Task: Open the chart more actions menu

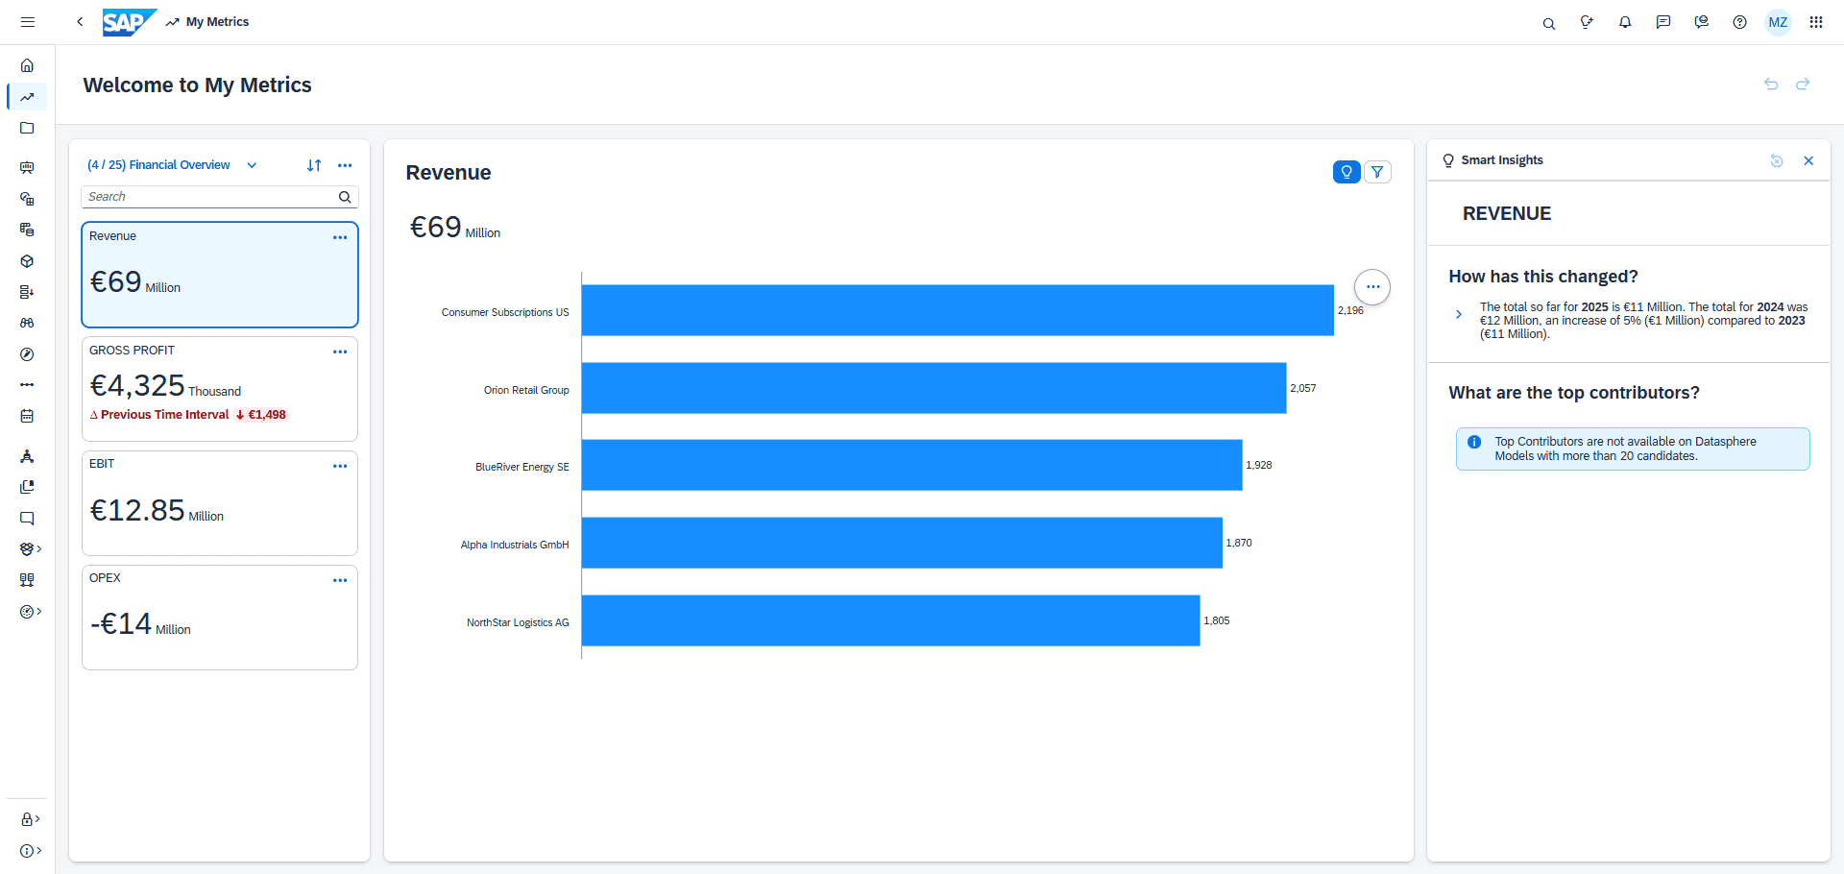Action: [x=1372, y=287]
